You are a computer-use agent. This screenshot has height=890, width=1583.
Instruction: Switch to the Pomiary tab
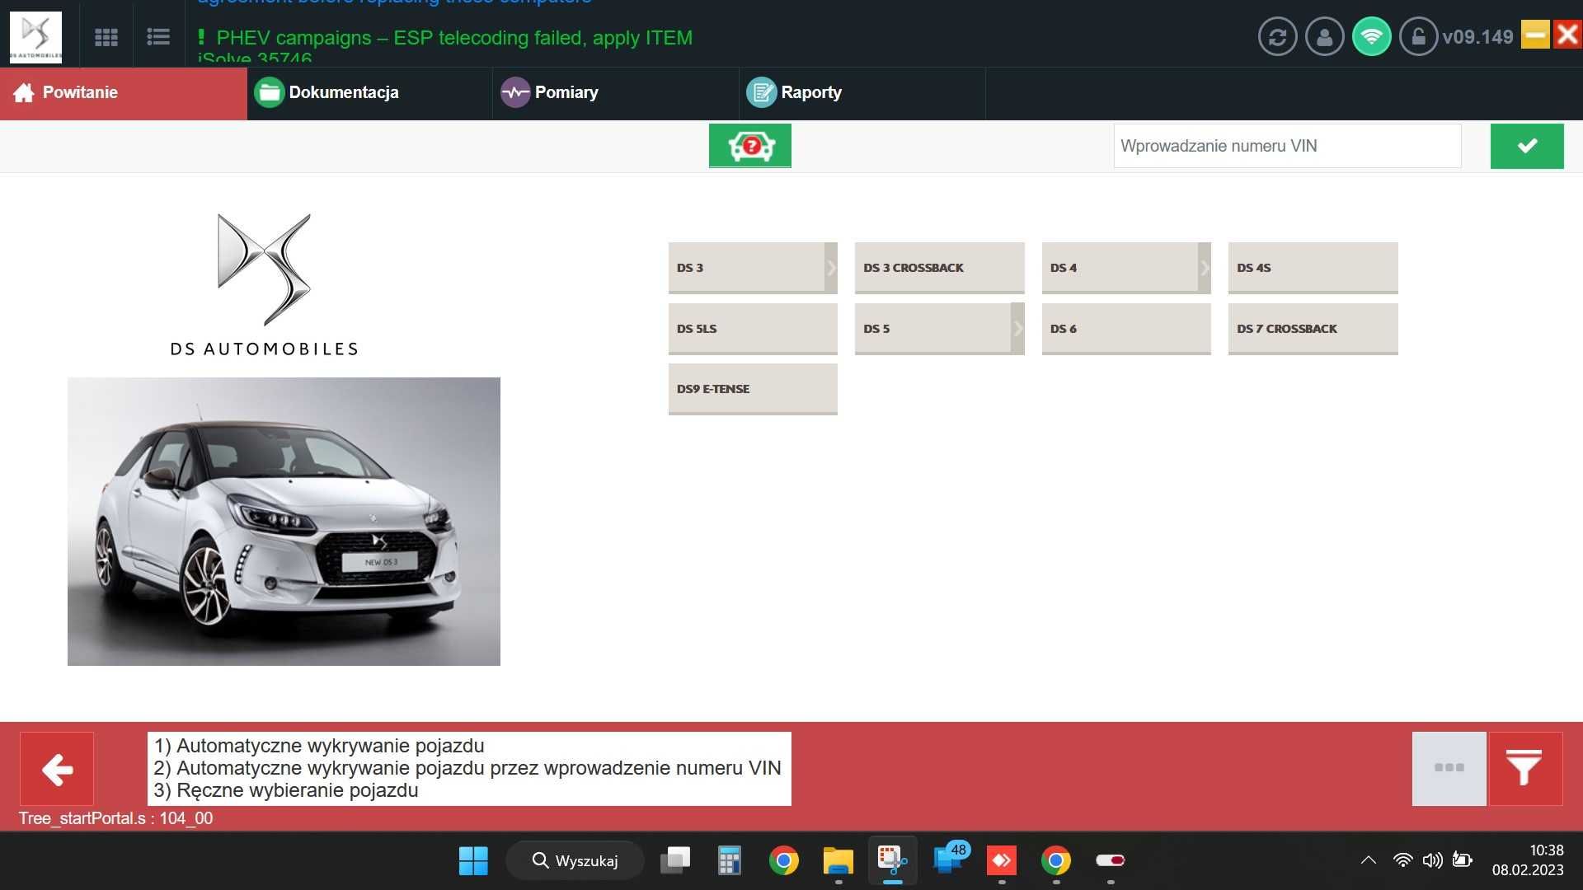click(615, 93)
